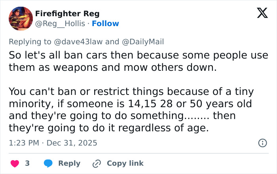The height and width of the screenshot is (174, 277).
Task: Click the Firefighter Reg display name
Action: click(x=67, y=14)
